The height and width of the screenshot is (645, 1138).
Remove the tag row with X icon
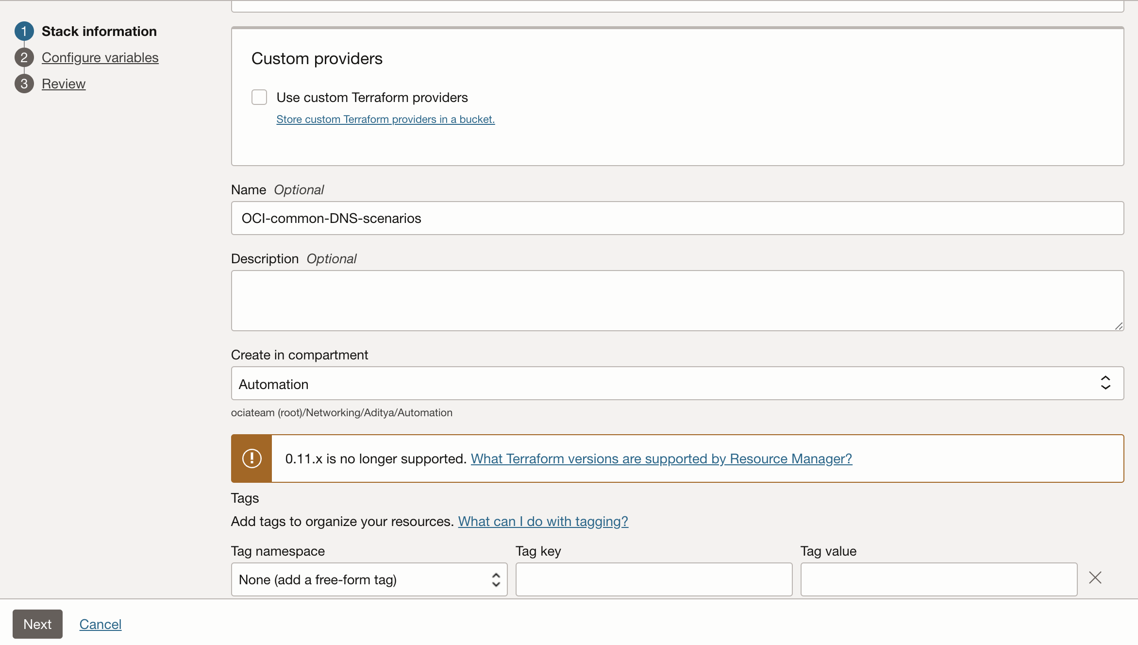click(1095, 577)
